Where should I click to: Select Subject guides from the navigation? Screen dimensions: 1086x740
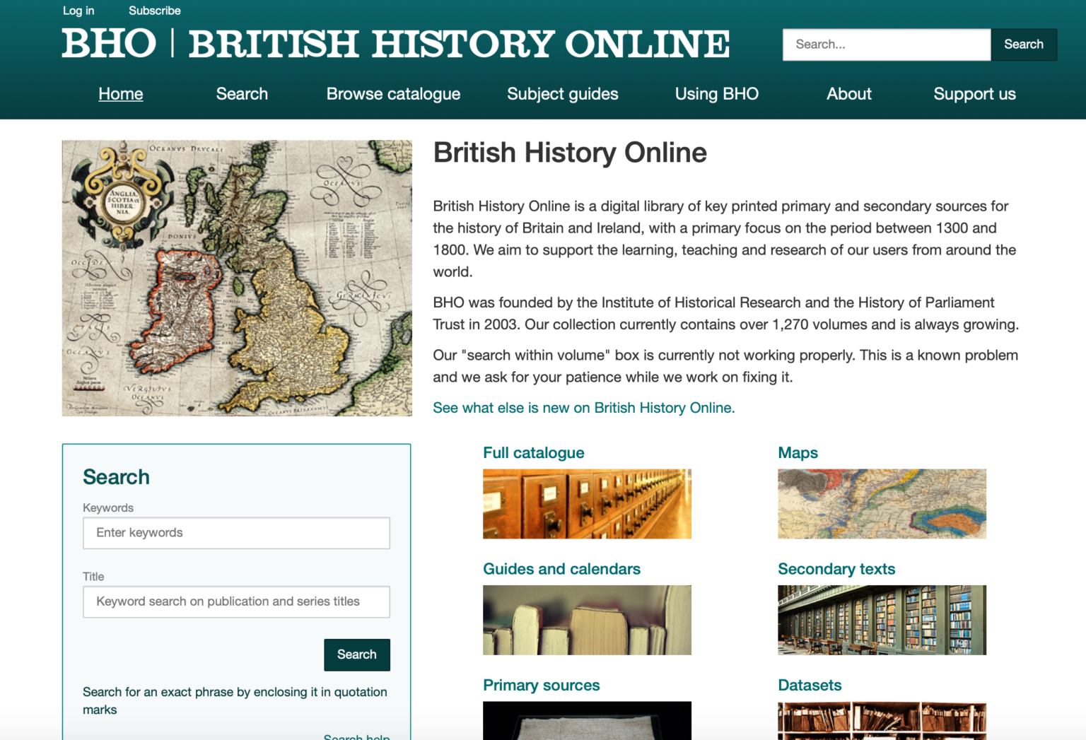tap(563, 94)
